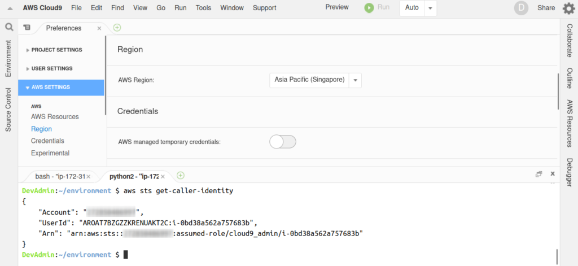Image resolution: width=578 pixels, height=266 pixels.
Task: Click the terminal scrollbar
Action: click(x=557, y=257)
